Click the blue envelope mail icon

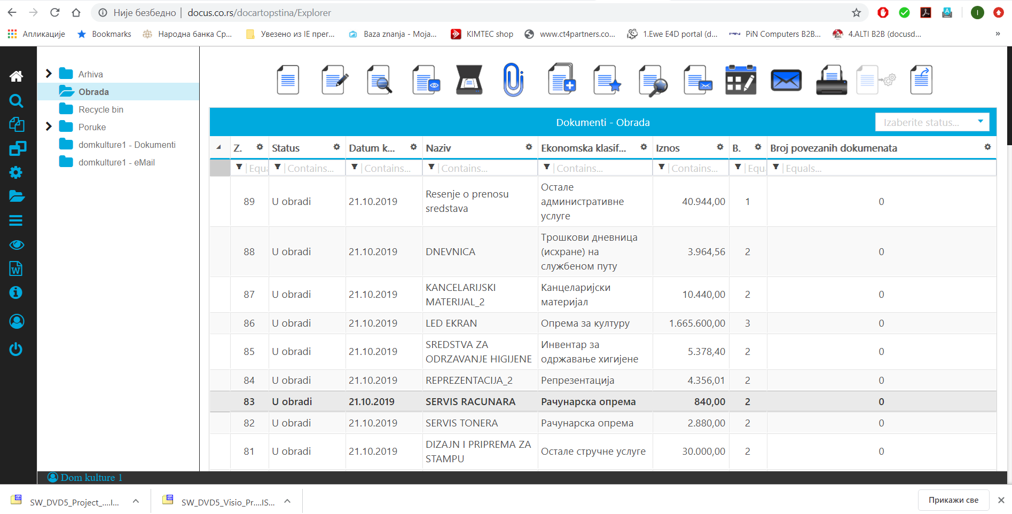tap(786, 81)
